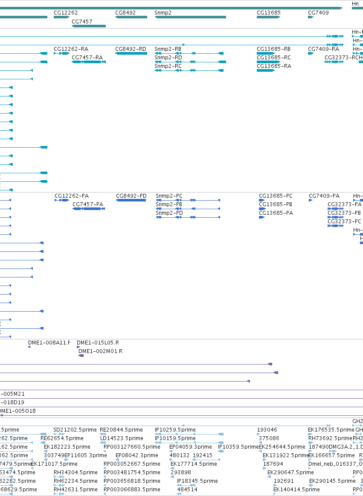Select the CG32373-PB protein label
The width and height of the screenshot is (363, 496).
point(344,213)
